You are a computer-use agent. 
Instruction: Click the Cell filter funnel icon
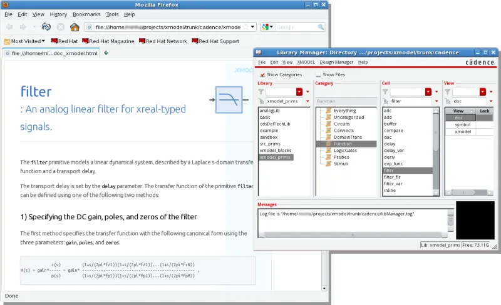(x=385, y=92)
